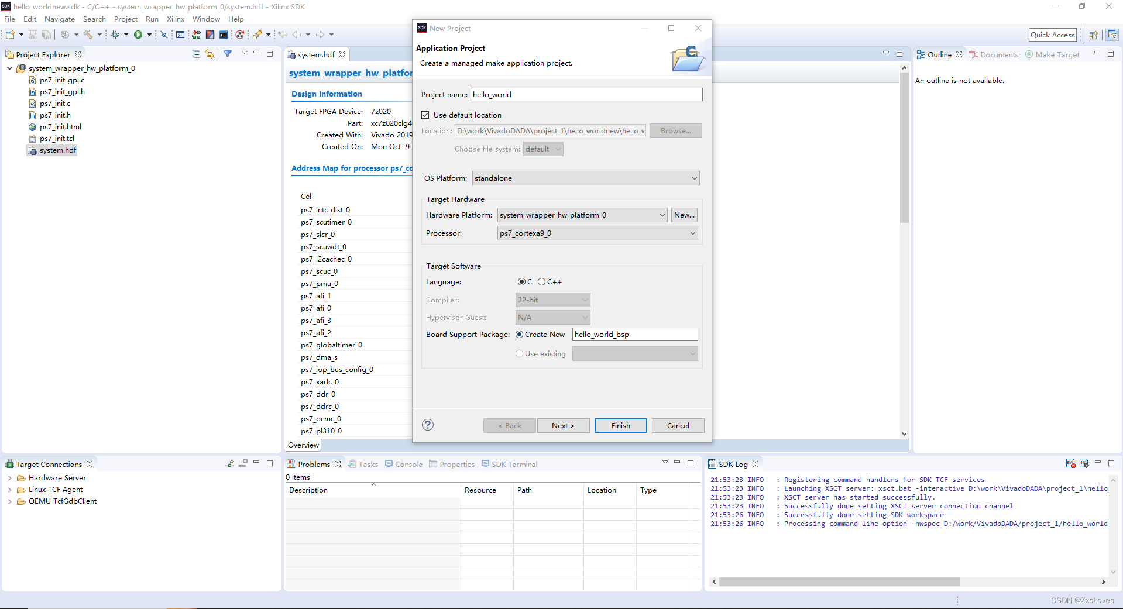Click the Next > button
Image resolution: width=1123 pixels, height=609 pixels.
pyautogui.click(x=562, y=425)
